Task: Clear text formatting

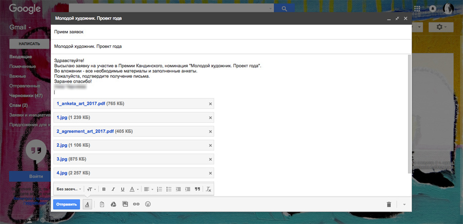Action: point(208,189)
